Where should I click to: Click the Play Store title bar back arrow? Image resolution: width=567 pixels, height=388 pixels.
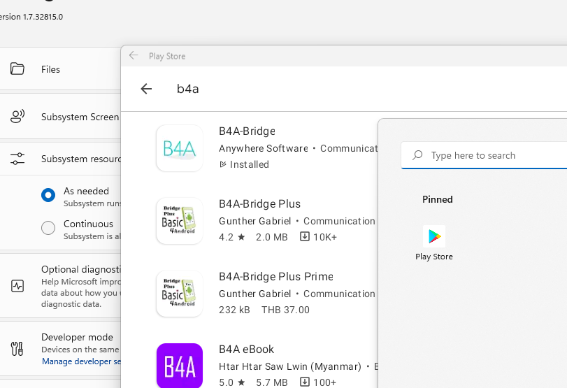134,56
